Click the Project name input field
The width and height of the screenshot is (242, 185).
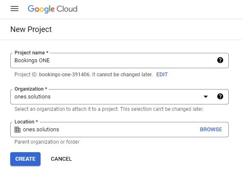120,61
